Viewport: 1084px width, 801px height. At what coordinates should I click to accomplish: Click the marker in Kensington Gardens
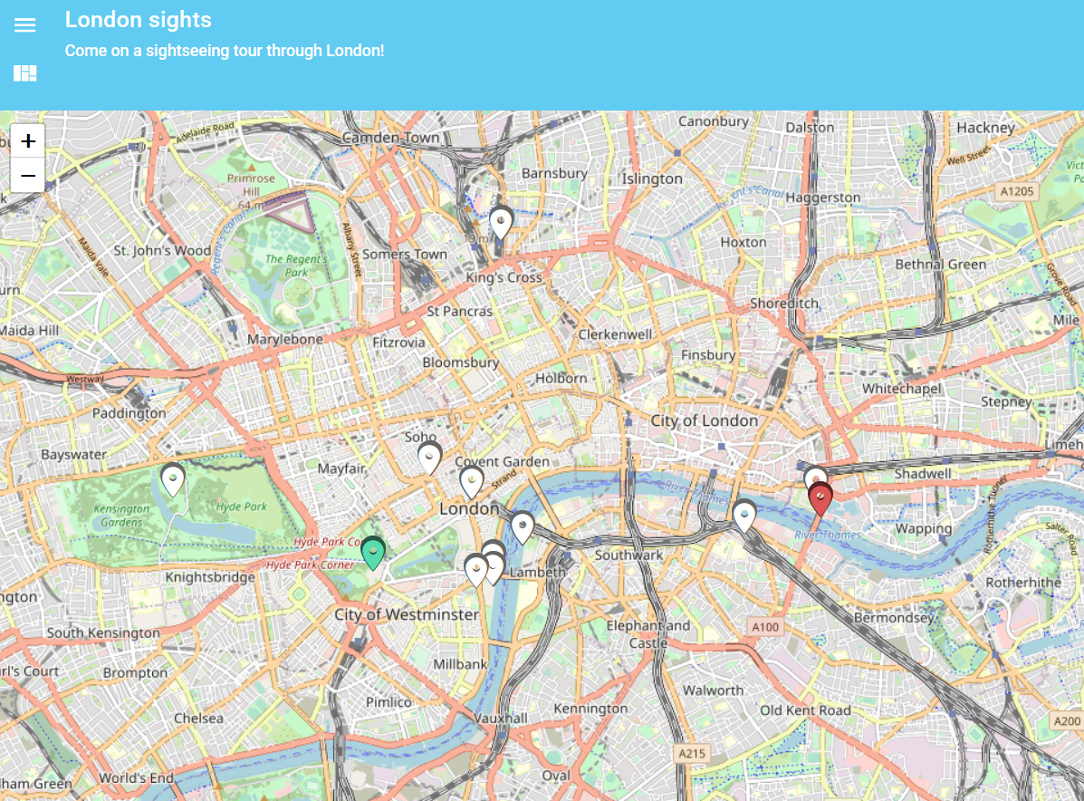pyautogui.click(x=172, y=478)
